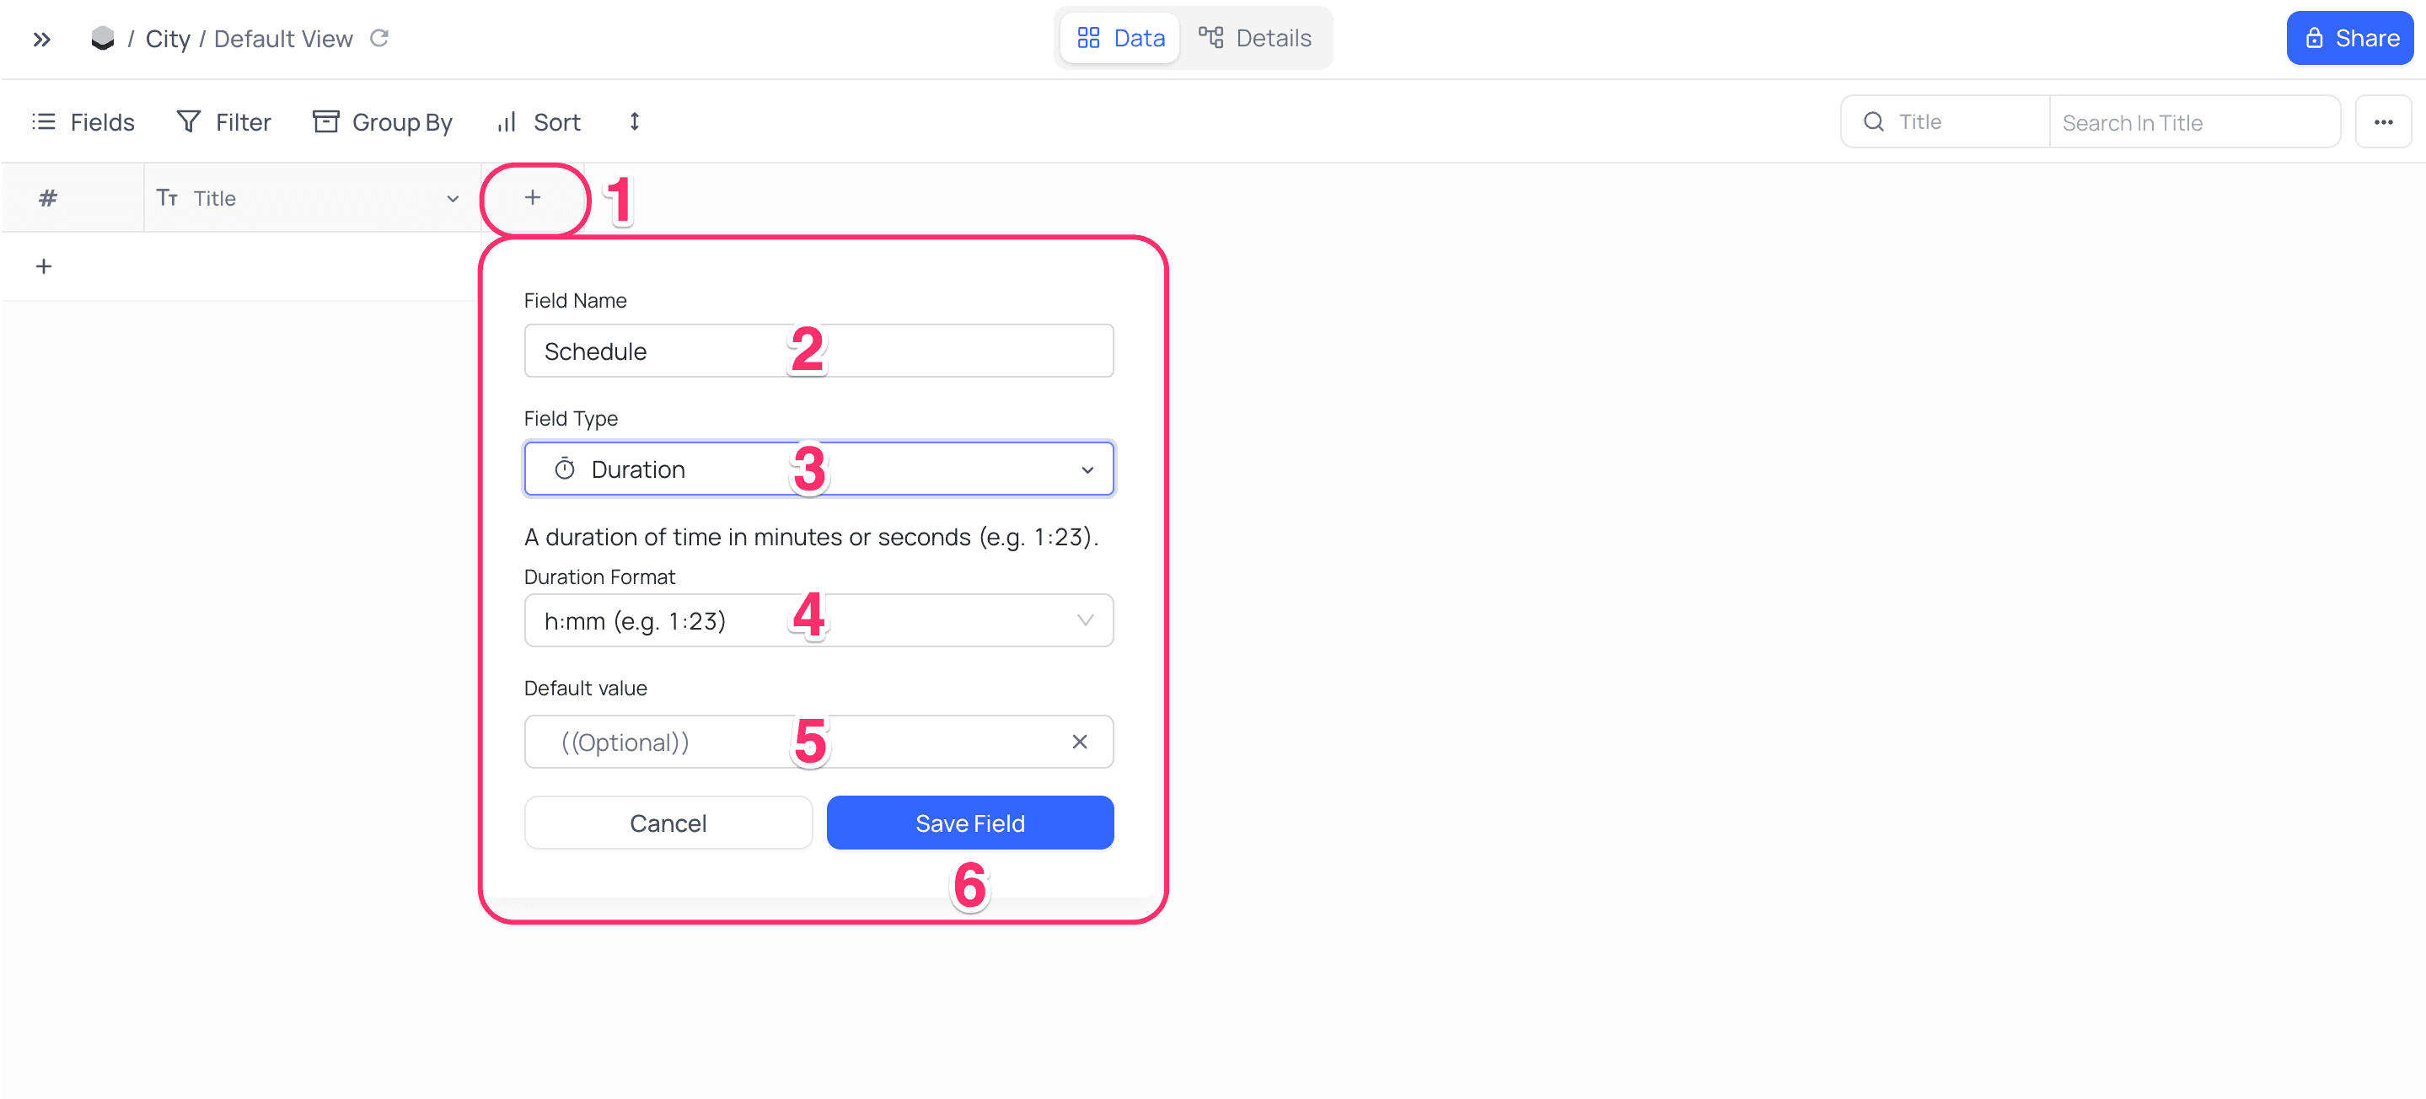
Task: Open the row height icon in toolbar
Action: point(634,121)
